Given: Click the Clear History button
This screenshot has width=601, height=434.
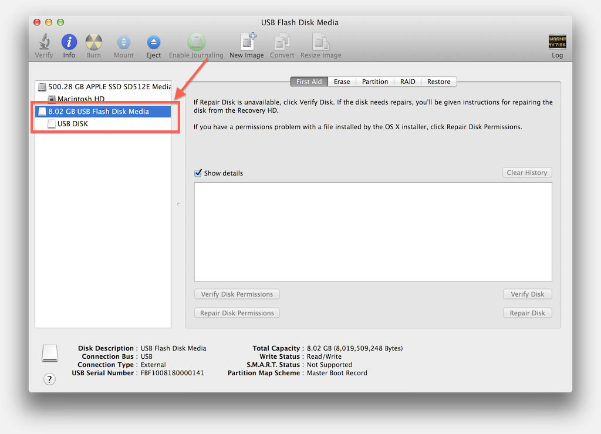Looking at the screenshot, I should point(526,172).
